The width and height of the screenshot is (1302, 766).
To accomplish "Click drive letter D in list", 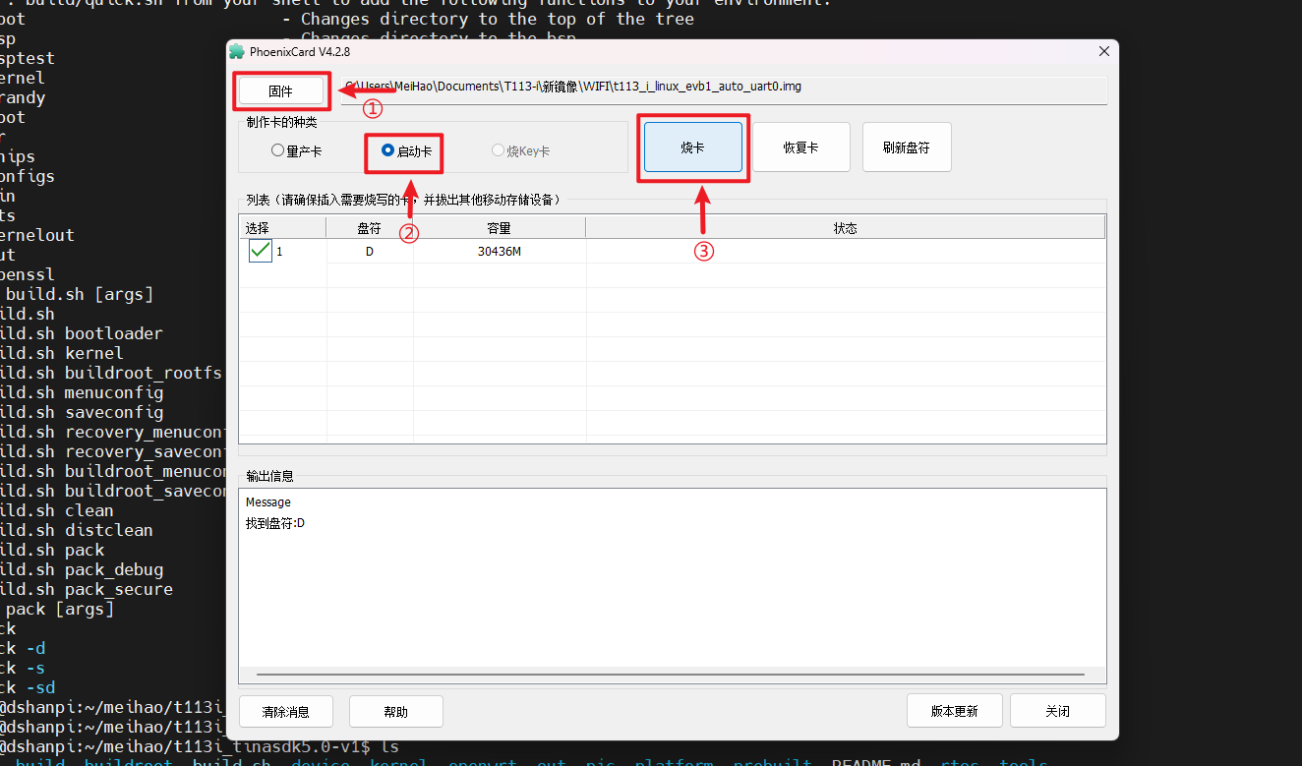I will [x=370, y=252].
